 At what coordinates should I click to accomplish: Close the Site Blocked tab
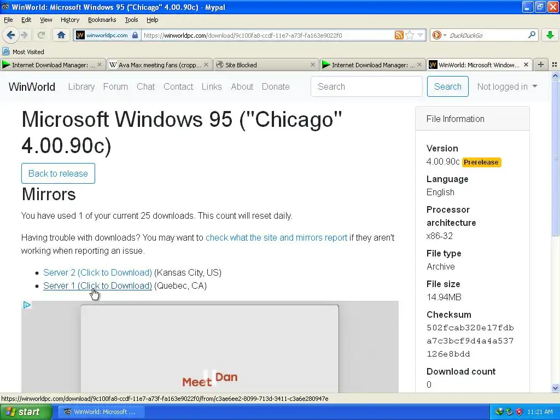(x=313, y=65)
